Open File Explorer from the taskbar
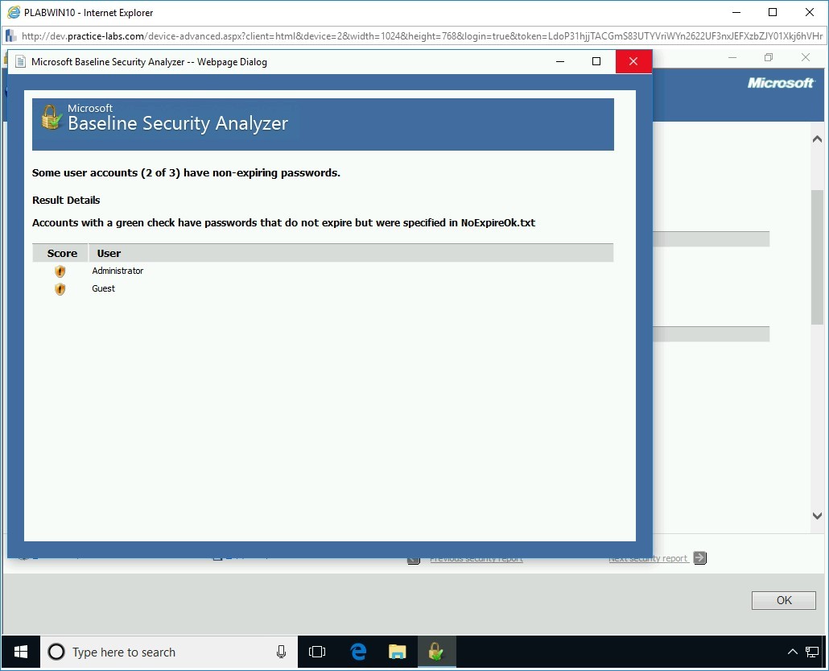Screen dimensions: 829x671 click(397, 652)
